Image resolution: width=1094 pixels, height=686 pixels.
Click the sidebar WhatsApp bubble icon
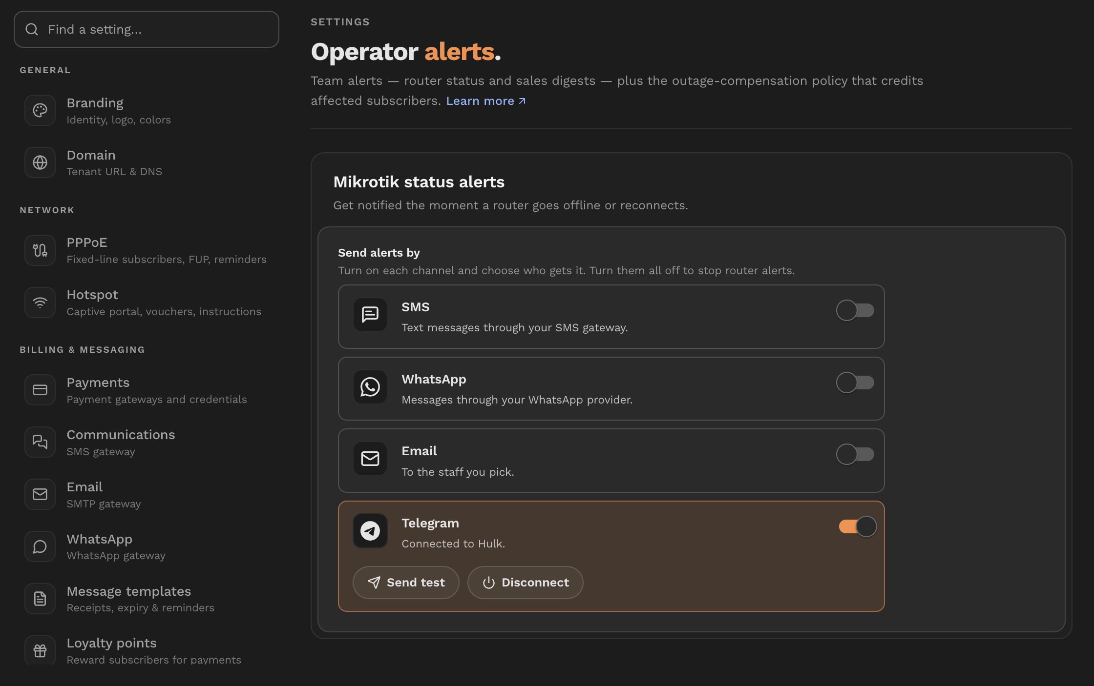pyautogui.click(x=40, y=546)
